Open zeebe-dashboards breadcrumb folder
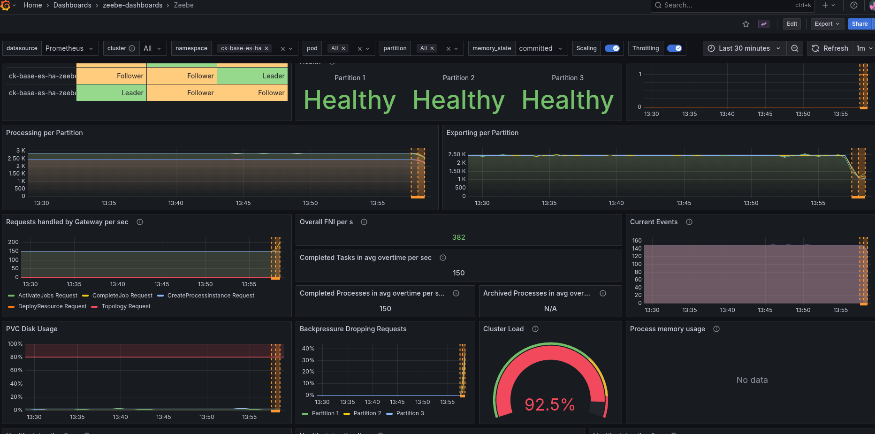 133,5
